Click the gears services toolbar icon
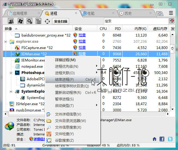 point(29,21)
